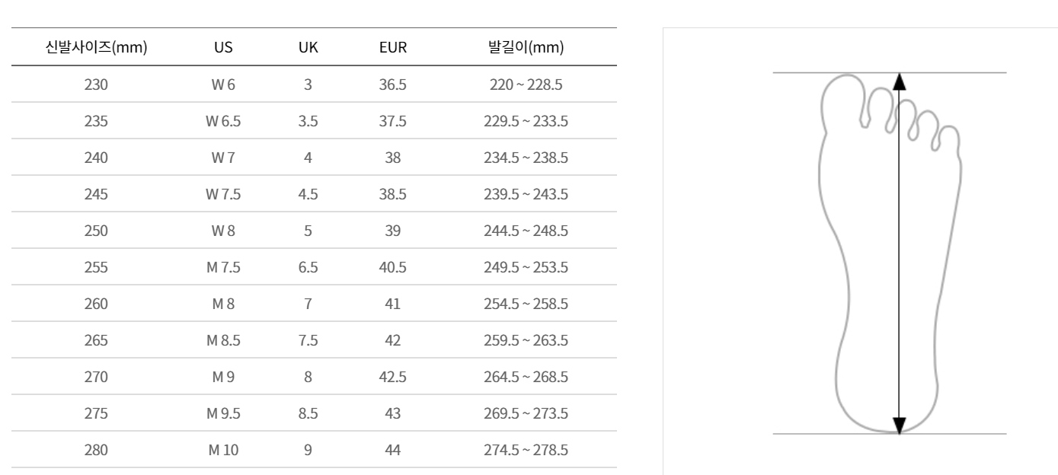
Task: Select the M 10 US size cell
Action: click(x=223, y=450)
